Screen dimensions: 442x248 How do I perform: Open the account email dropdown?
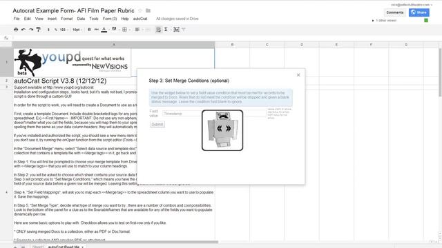(x=412, y=5)
